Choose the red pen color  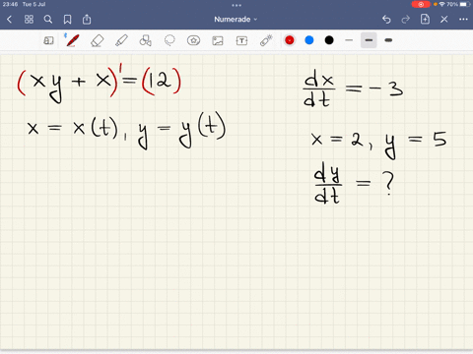click(290, 40)
